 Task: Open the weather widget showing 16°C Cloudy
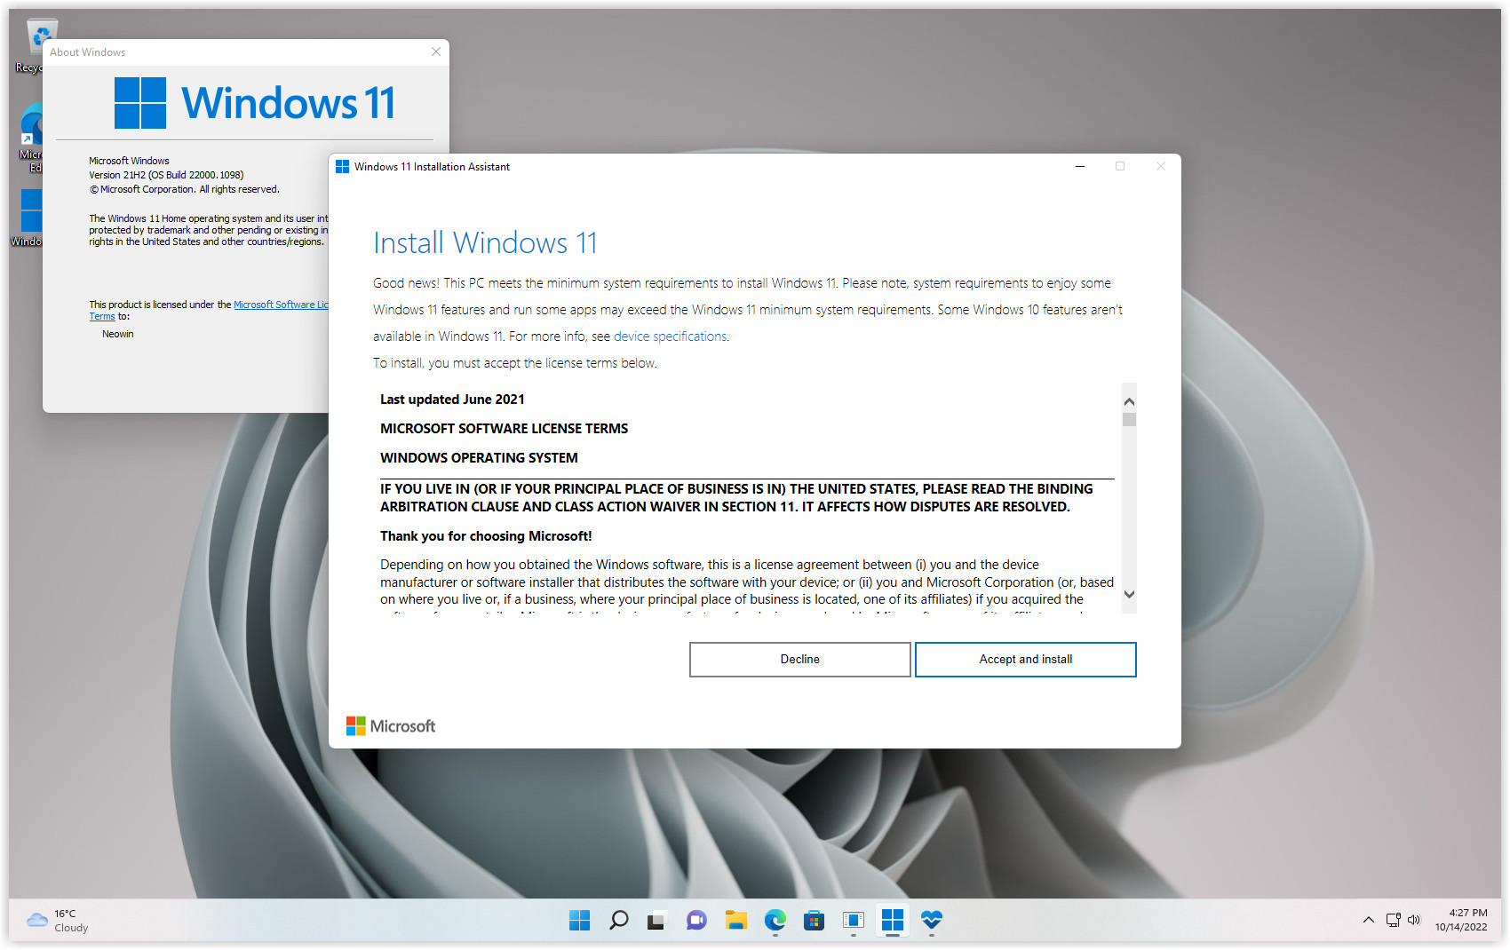click(x=56, y=920)
